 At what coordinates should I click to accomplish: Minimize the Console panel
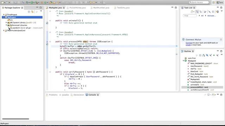(x=218, y=94)
